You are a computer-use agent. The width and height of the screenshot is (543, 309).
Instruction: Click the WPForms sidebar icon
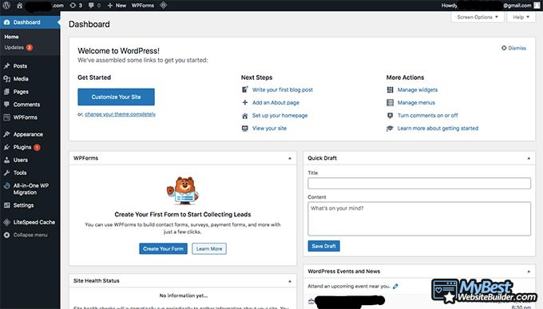click(x=6, y=117)
